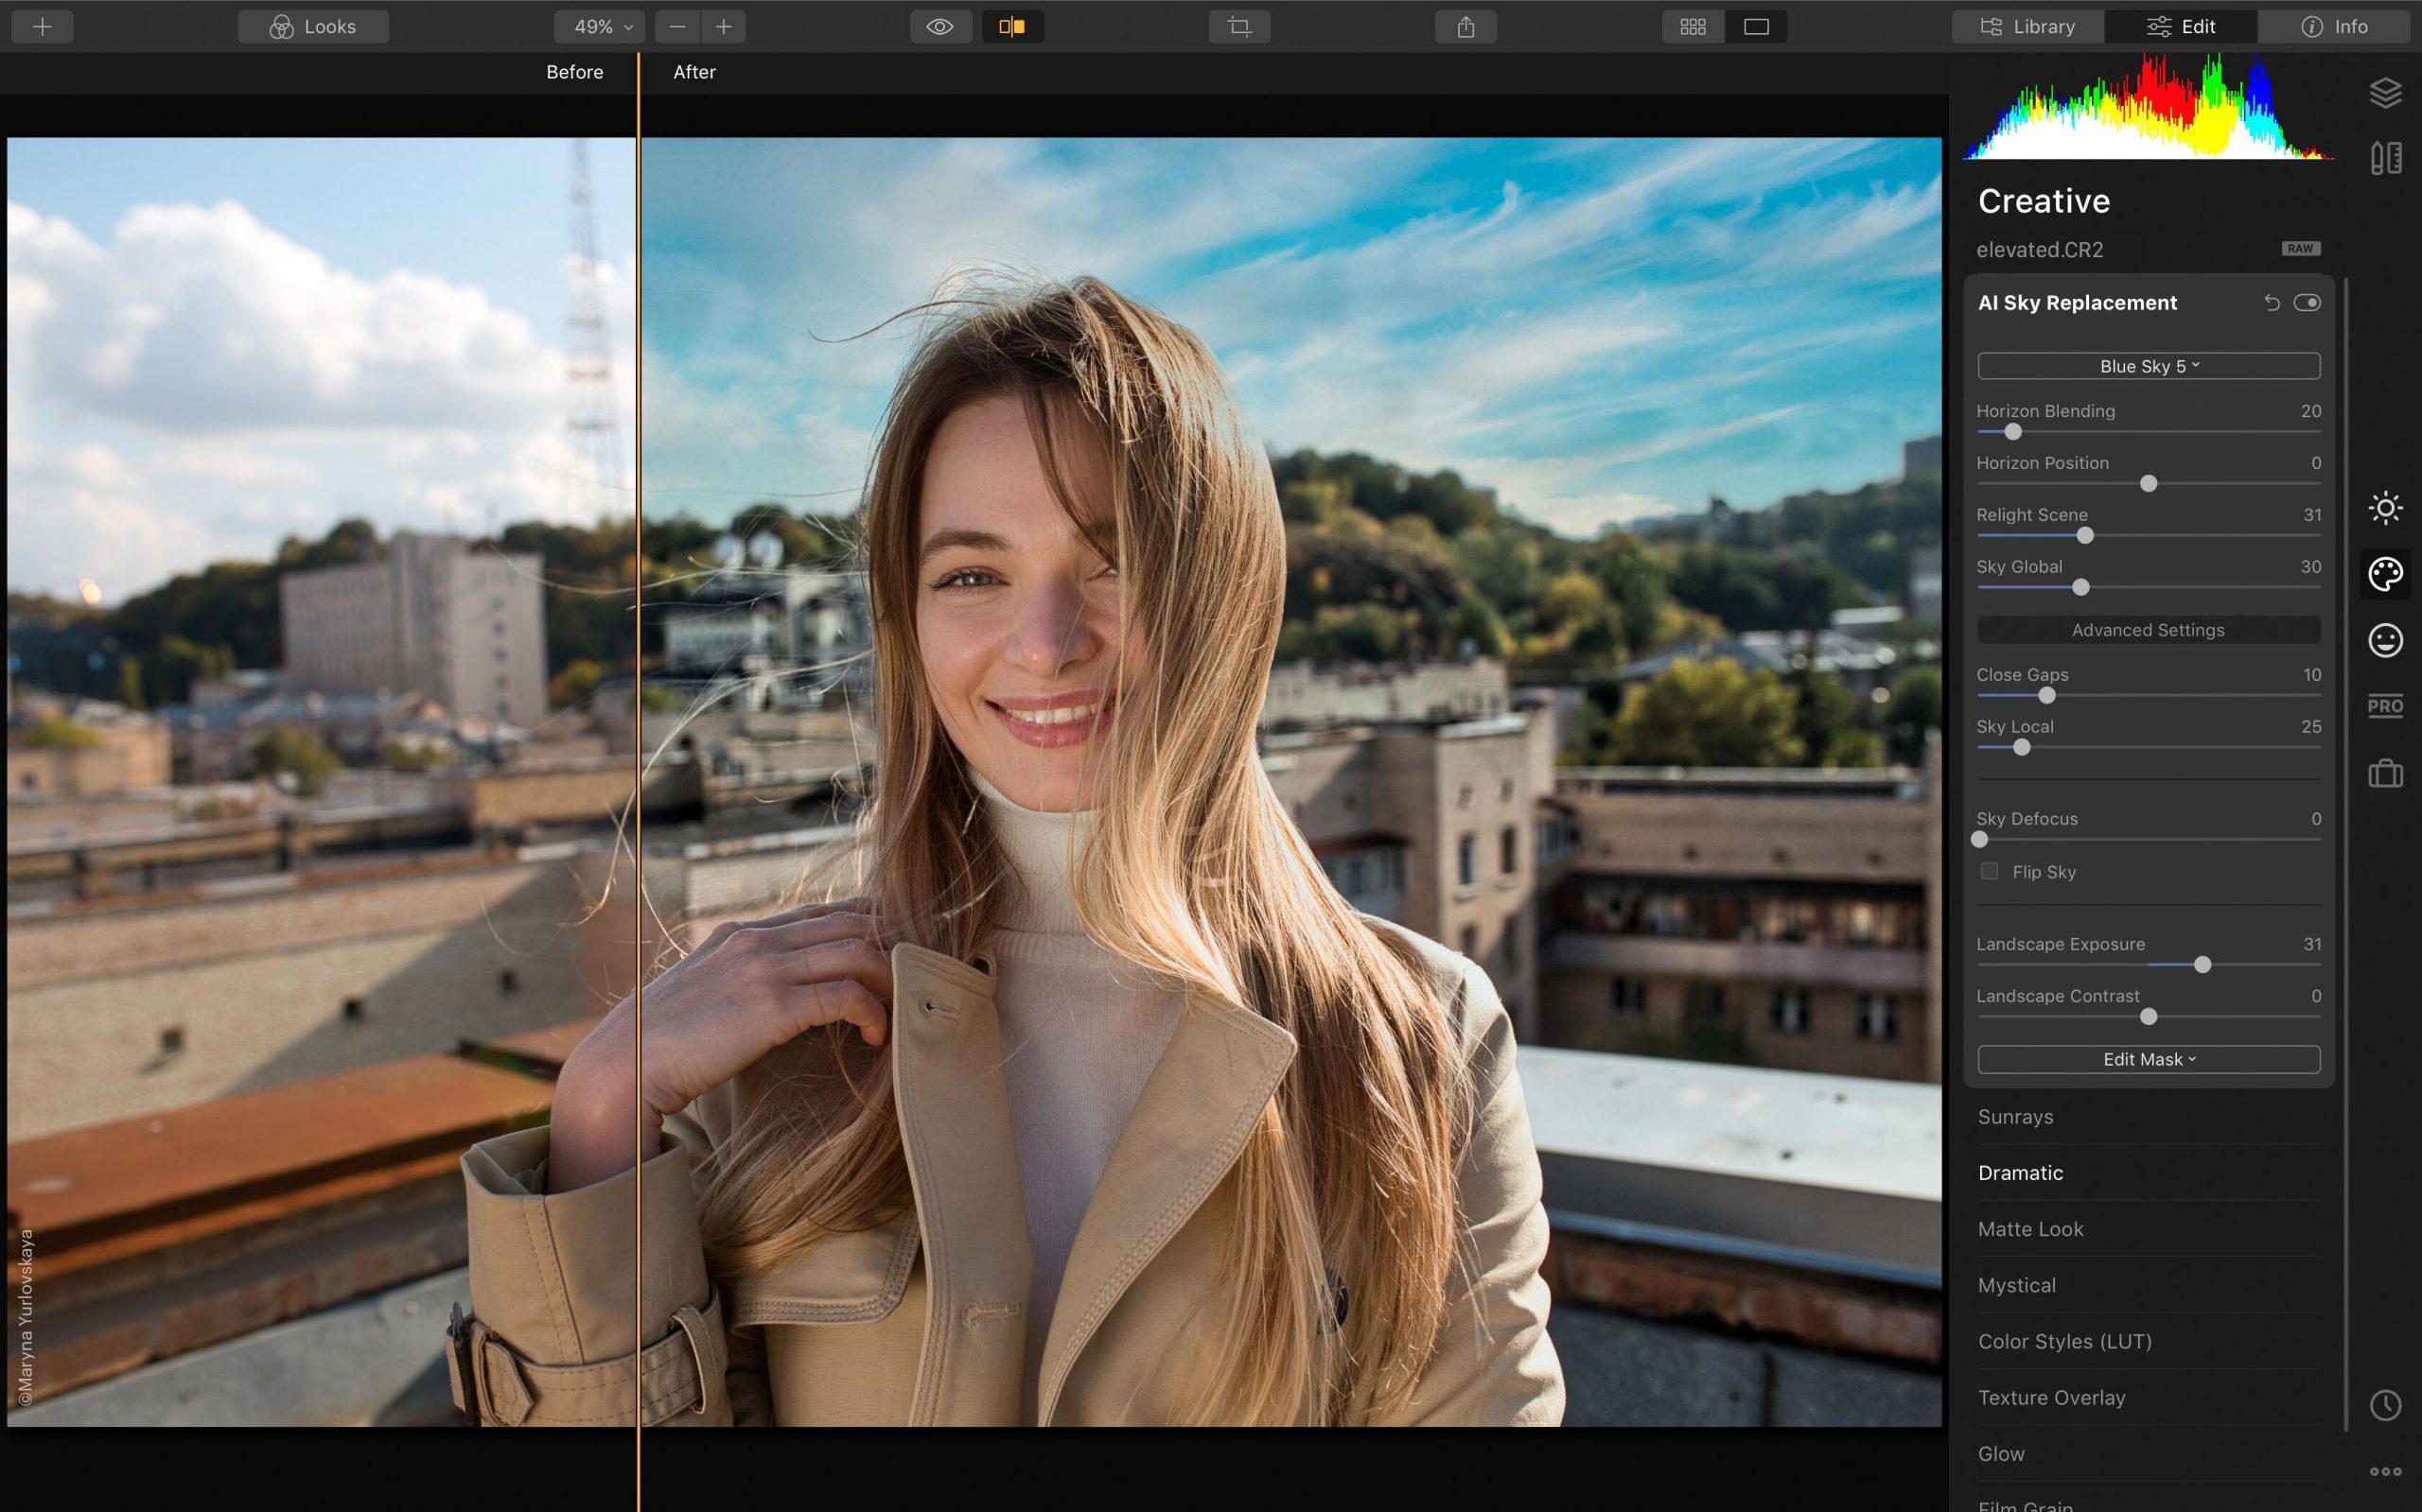Open the Blue Sky 5 sky preset dropdown
2422x1512 pixels.
pos(2149,366)
